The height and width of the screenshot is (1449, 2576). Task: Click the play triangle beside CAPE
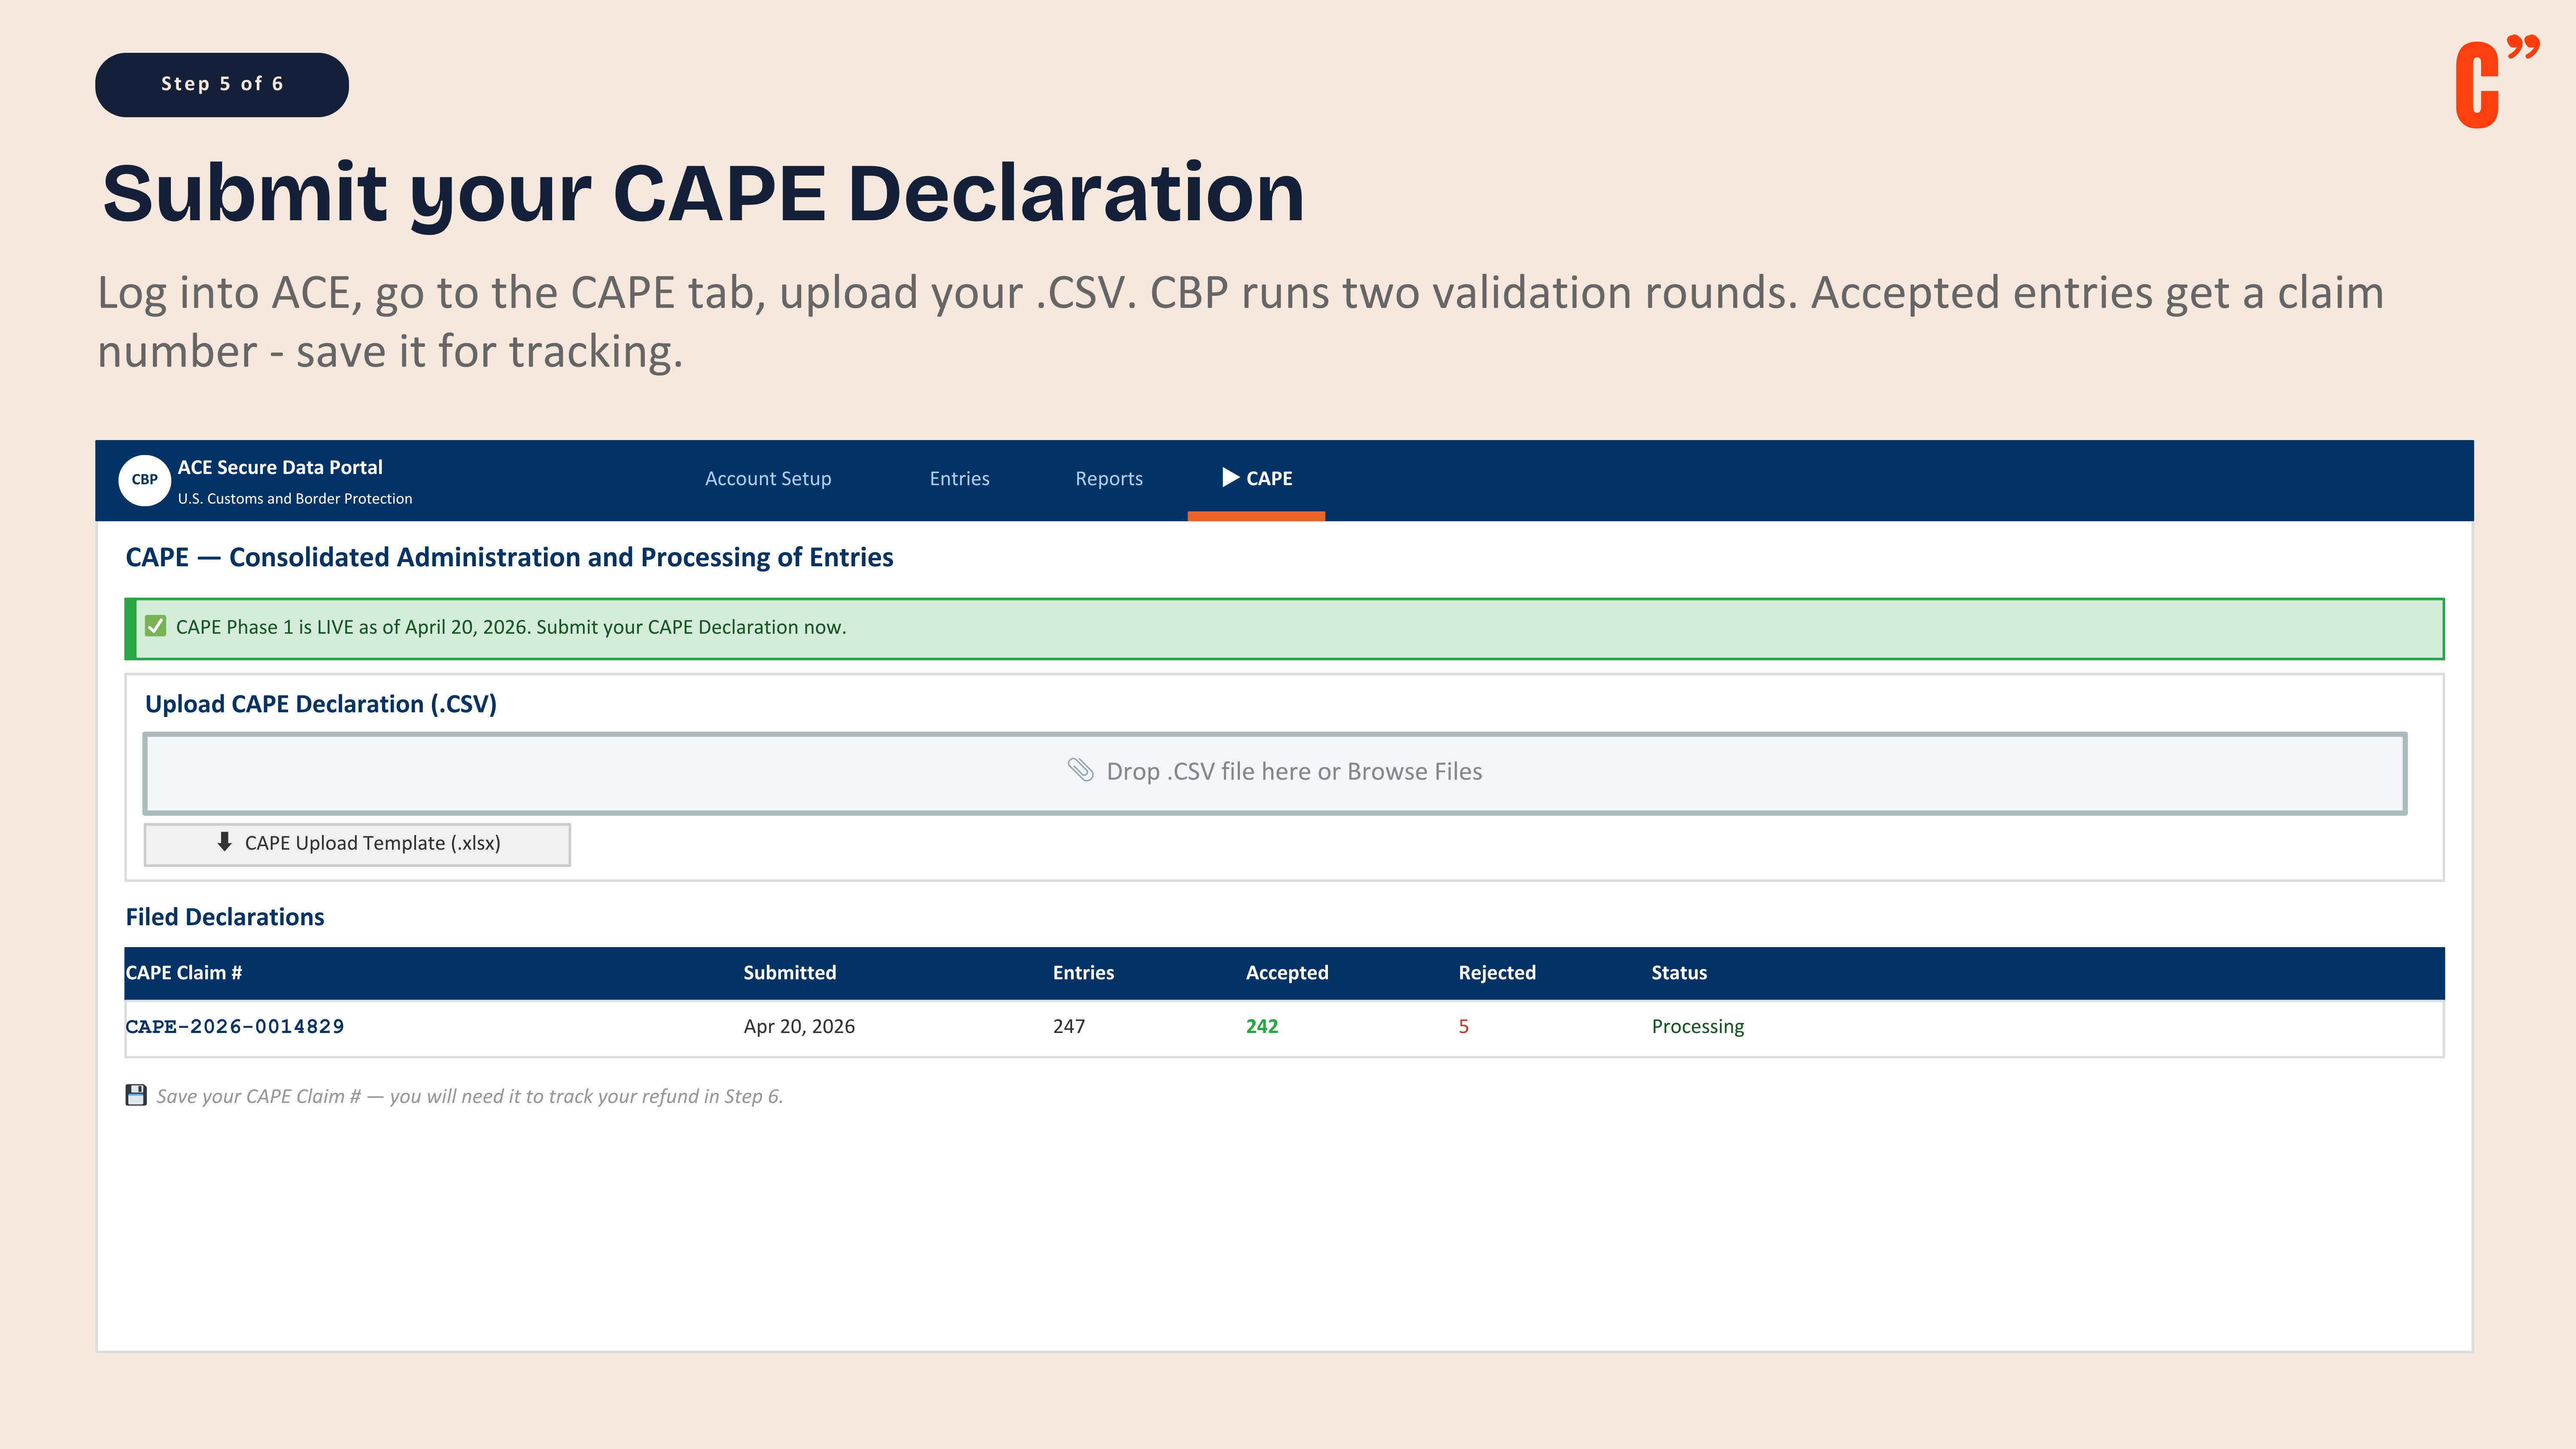[1230, 478]
